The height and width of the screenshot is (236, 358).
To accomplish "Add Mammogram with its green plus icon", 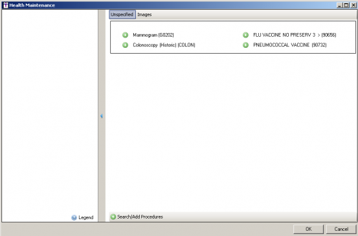I will click(x=125, y=35).
